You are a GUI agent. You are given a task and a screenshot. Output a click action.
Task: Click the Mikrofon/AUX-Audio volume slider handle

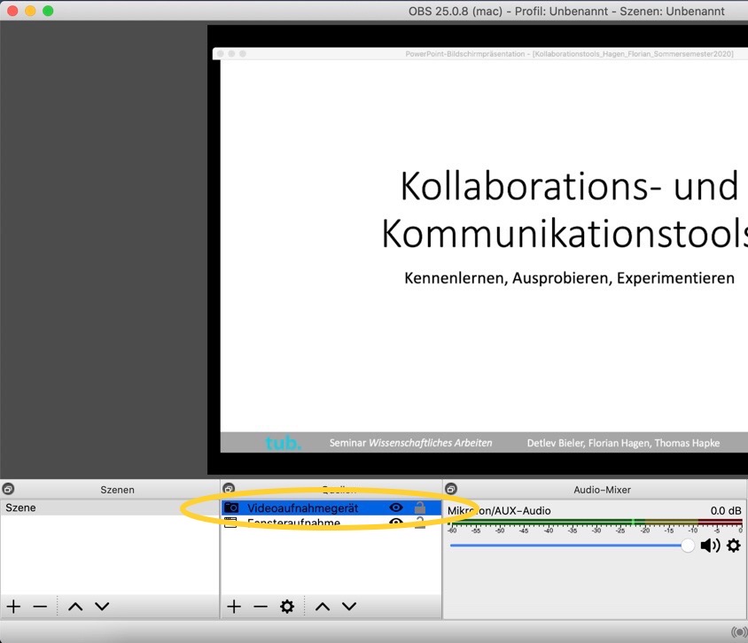688,546
